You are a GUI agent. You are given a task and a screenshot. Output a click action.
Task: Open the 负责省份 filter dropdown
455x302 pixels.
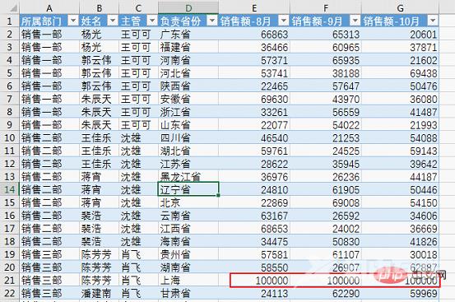[x=212, y=21]
